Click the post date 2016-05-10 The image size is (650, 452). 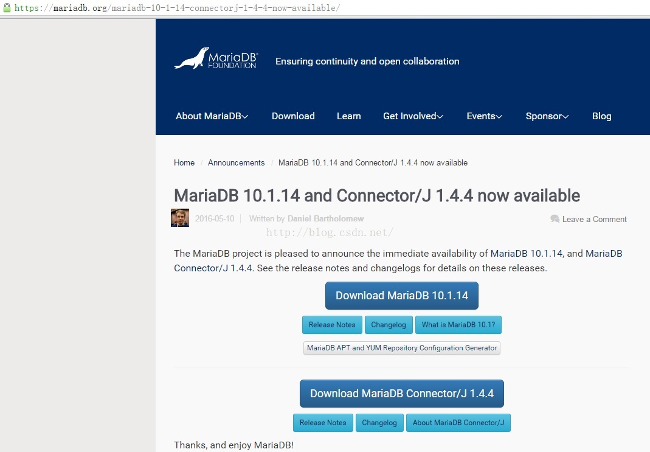point(214,218)
